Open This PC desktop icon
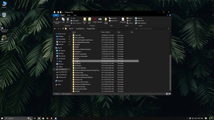 pyautogui.click(x=4, y=4)
